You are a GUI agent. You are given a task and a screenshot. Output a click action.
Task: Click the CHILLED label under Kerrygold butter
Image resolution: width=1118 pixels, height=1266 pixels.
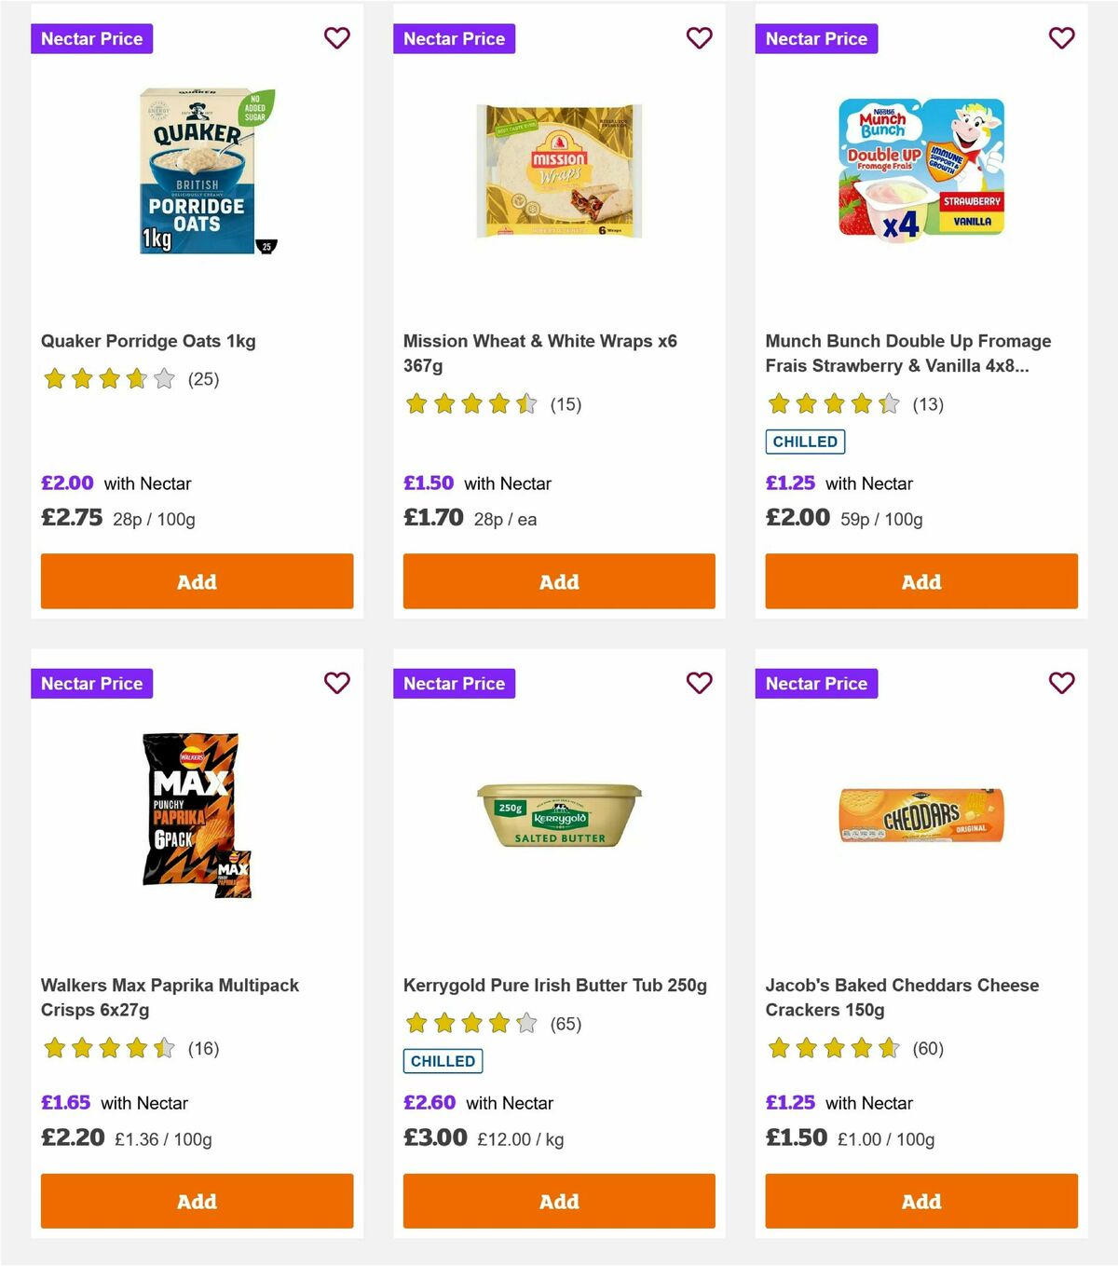(443, 1061)
